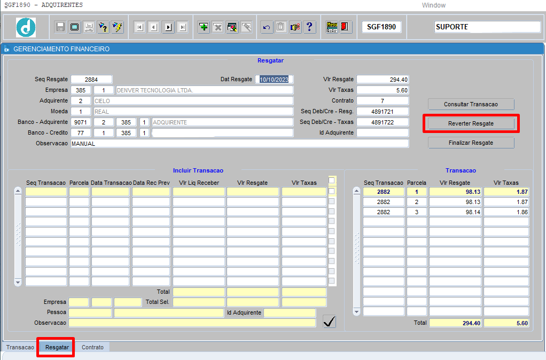Click down arrow of Incluir Transacao scrollbar
The height and width of the screenshot is (360, 546).
coord(18,283)
